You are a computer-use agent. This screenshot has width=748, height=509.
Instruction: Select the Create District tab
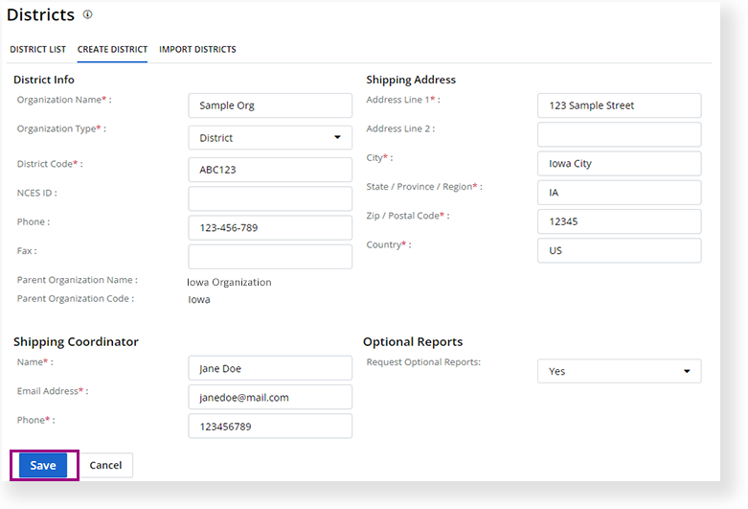112,49
